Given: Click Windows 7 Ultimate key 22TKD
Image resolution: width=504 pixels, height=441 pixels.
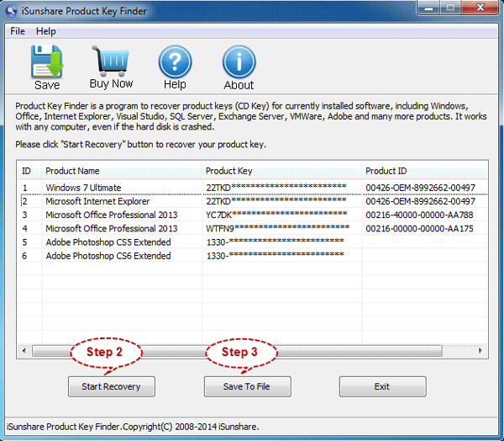Looking at the screenshot, I should pyautogui.click(x=276, y=187).
